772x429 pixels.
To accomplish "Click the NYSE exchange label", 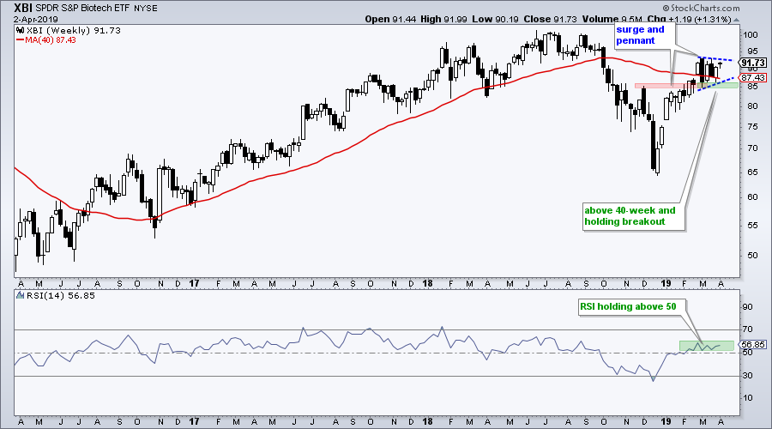I will 145,9.
